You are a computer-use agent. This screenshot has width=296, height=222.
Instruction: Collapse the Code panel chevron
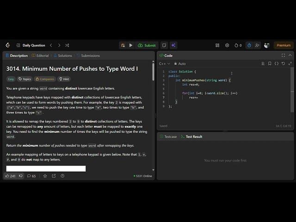pos(290,55)
